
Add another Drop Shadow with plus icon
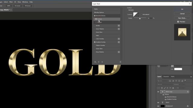119,52
